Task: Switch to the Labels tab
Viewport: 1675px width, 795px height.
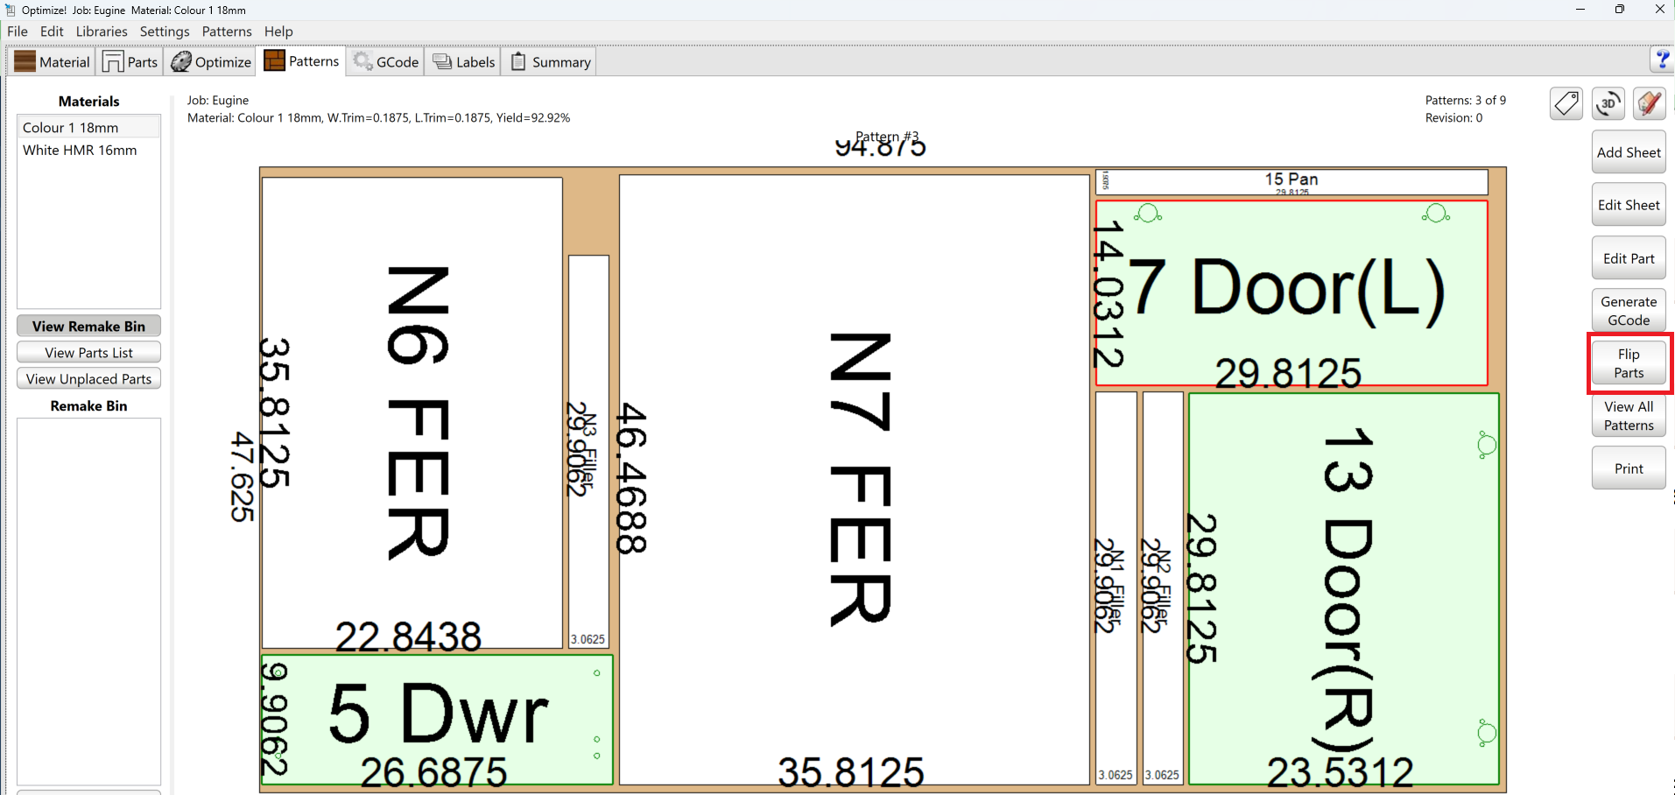Action: pos(464,62)
